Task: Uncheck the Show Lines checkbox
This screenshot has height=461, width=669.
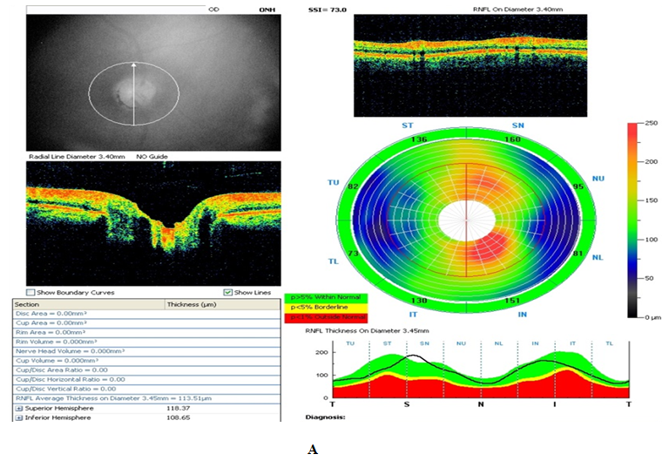Action: pos(228,292)
